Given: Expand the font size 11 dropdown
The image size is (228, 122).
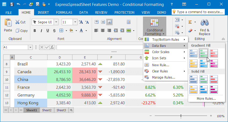Looking at the screenshot, I should [x=75, y=22].
